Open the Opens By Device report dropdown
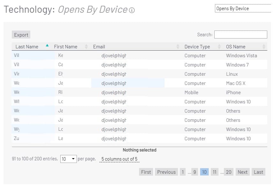The width and height of the screenshot is (273, 189). tap(243, 9)
